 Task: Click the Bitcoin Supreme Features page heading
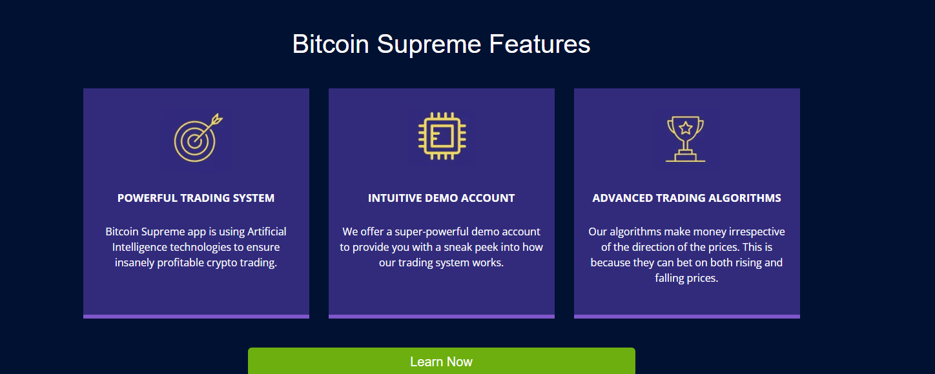point(441,44)
